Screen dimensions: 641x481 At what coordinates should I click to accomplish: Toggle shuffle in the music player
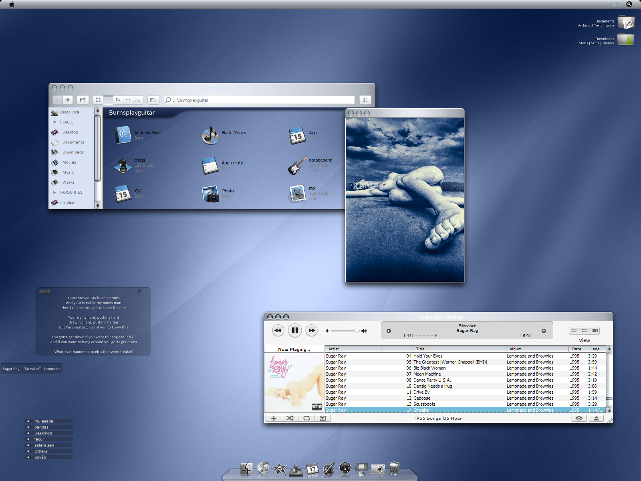[290, 418]
